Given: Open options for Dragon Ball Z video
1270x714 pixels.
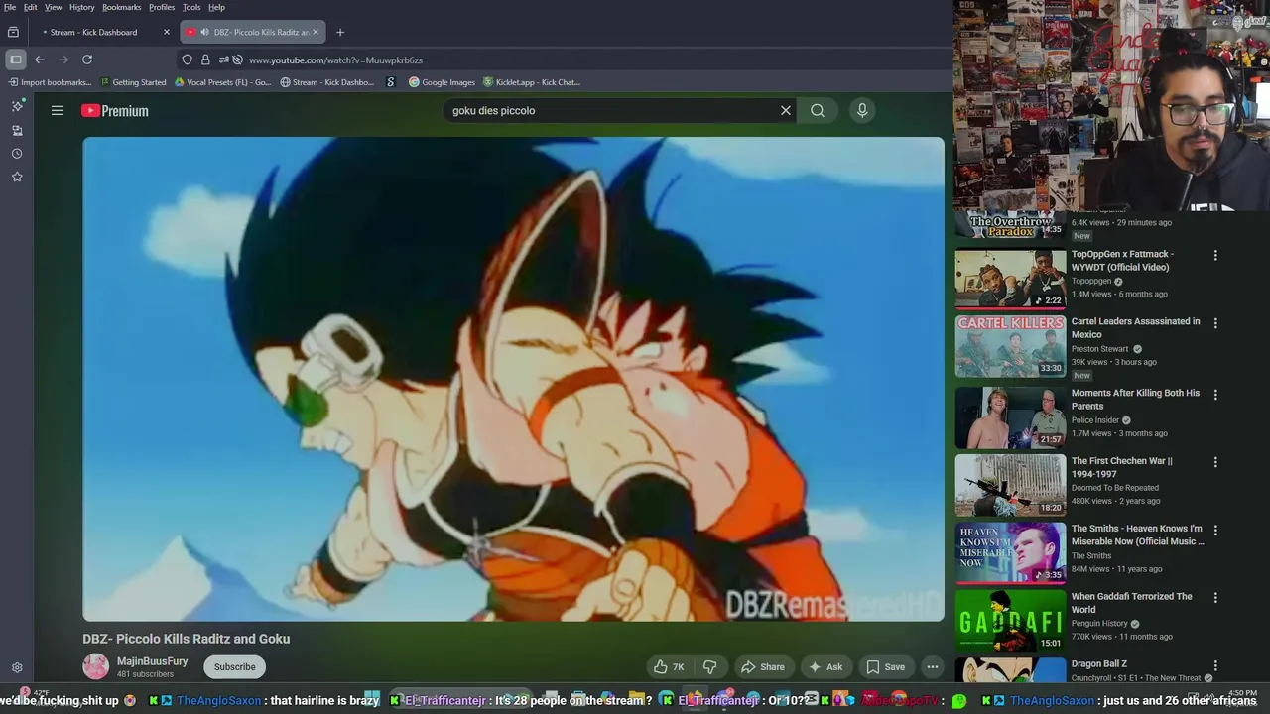Looking at the screenshot, I should (1215, 666).
